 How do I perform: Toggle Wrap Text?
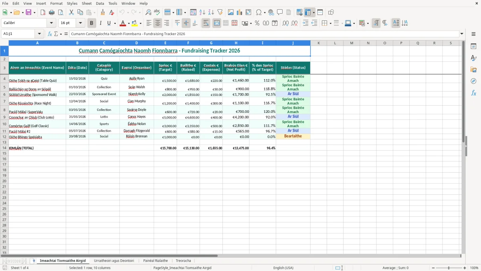click(x=206, y=23)
